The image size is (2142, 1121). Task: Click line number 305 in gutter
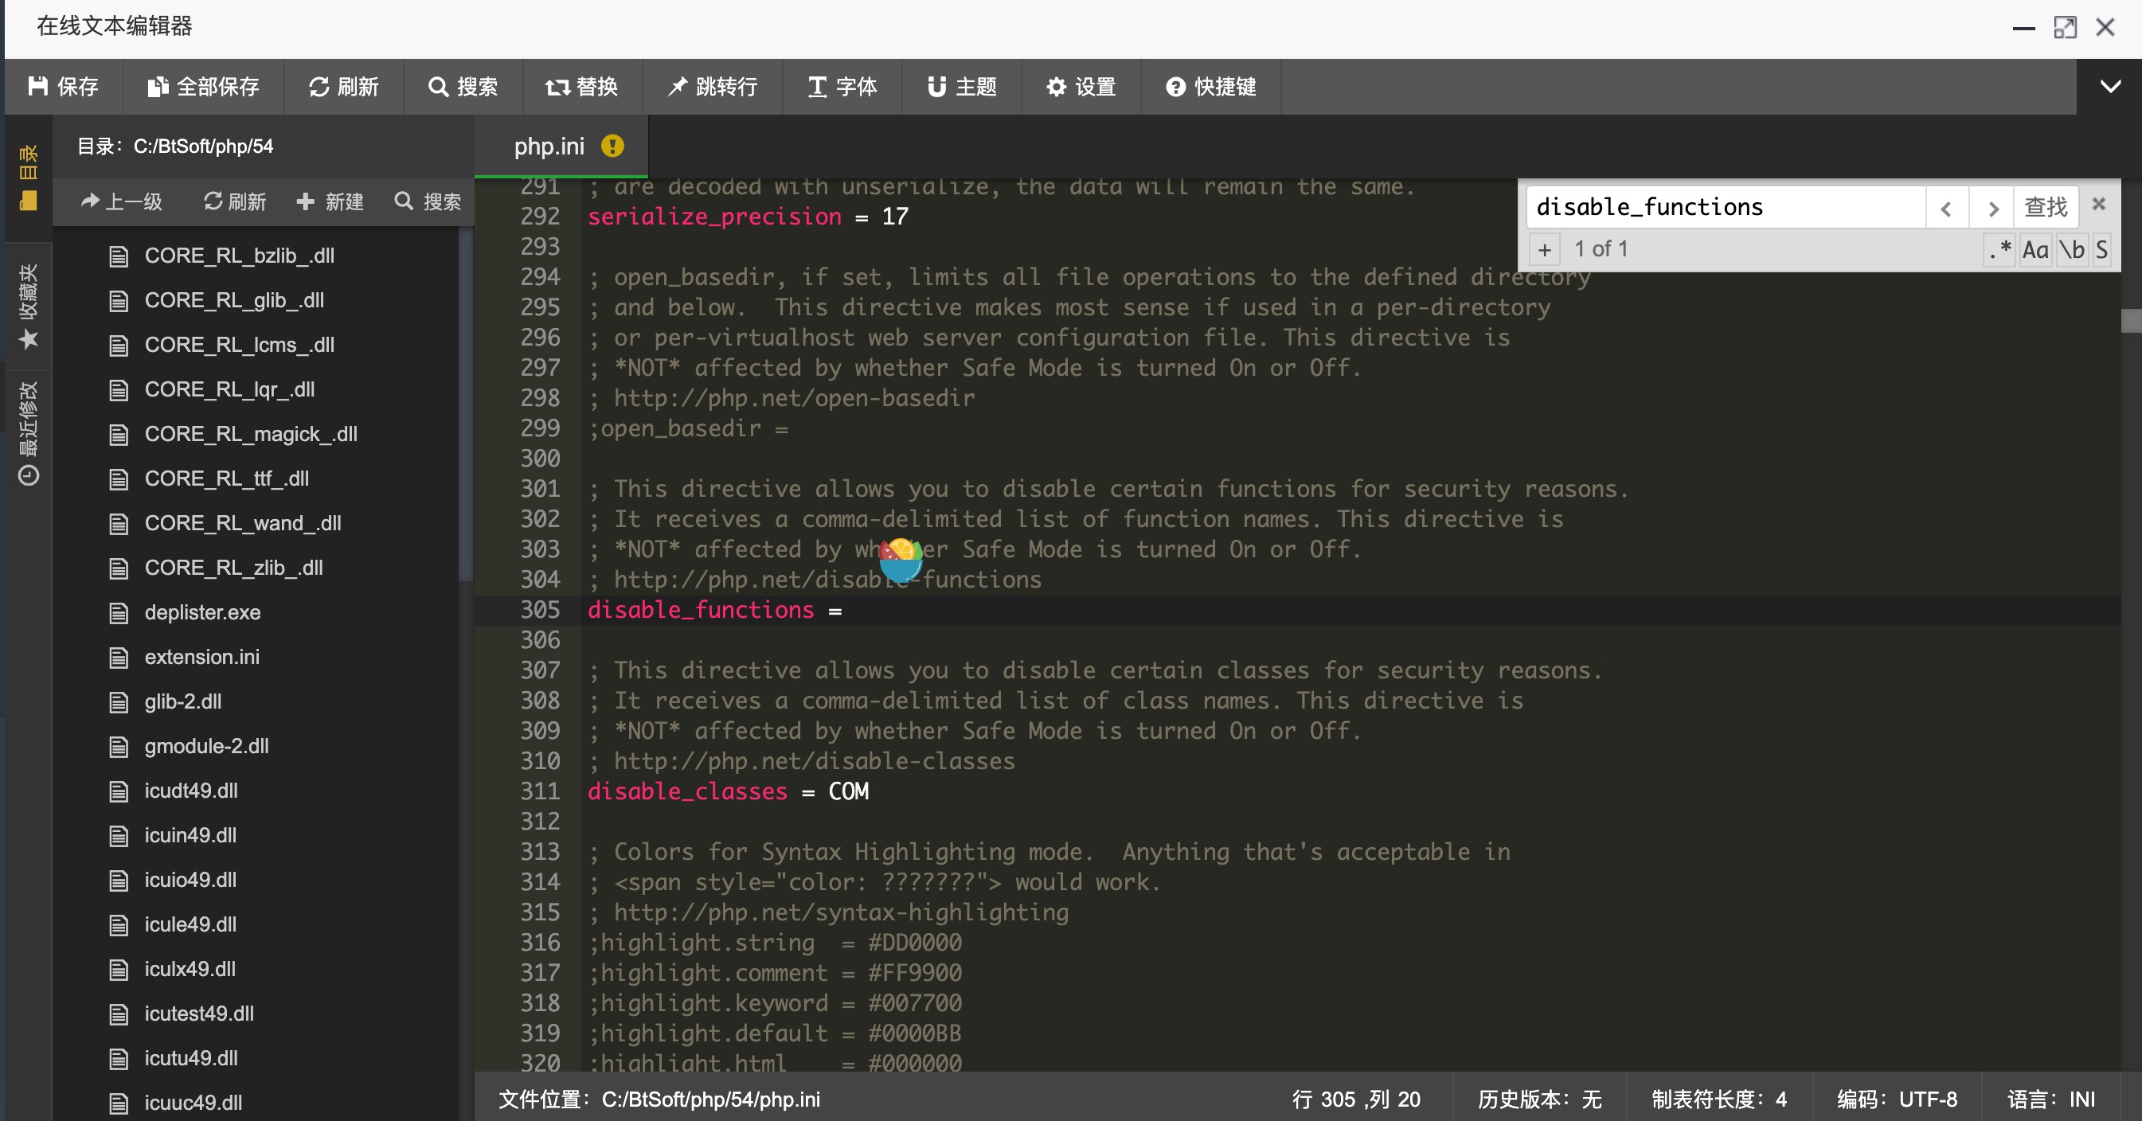(541, 610)
